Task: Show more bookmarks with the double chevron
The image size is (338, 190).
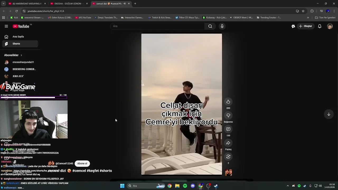Action: 308,18
